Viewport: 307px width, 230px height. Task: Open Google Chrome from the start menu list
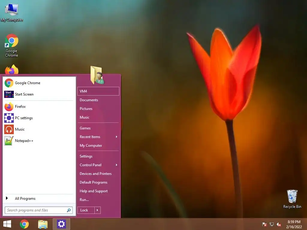click(x=39, y=83)
